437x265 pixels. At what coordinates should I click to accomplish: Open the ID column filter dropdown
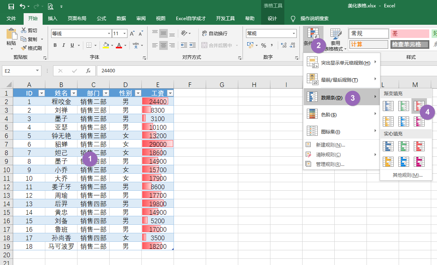(x=41, y=93)
